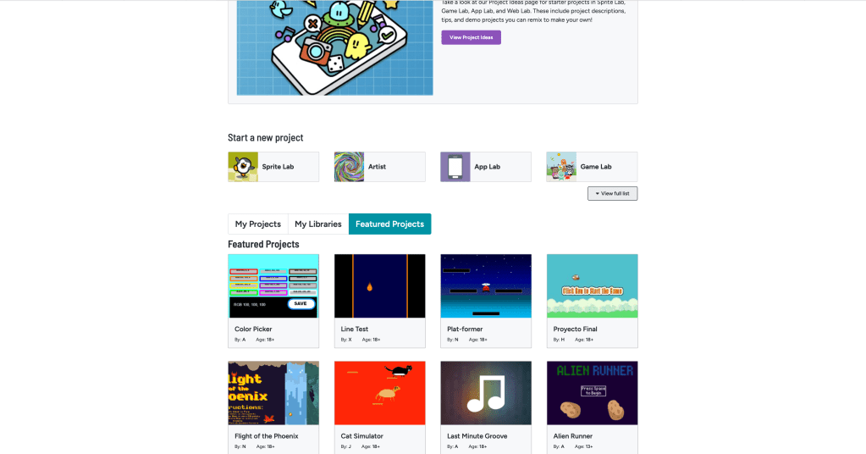Open the Color Picker project thumbnail
The width and height of the screenshot is (866, 454).
click(x=273, y=286)
